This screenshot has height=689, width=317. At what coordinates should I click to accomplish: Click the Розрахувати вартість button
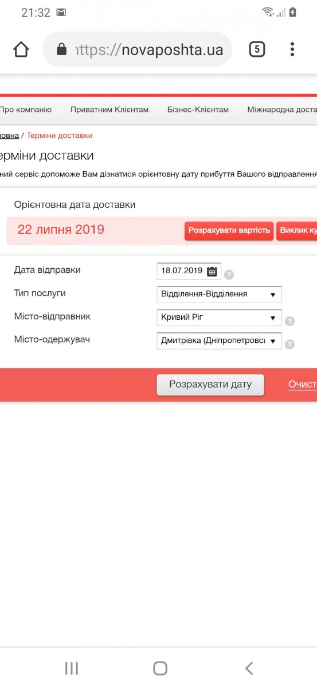pos(229,231)
